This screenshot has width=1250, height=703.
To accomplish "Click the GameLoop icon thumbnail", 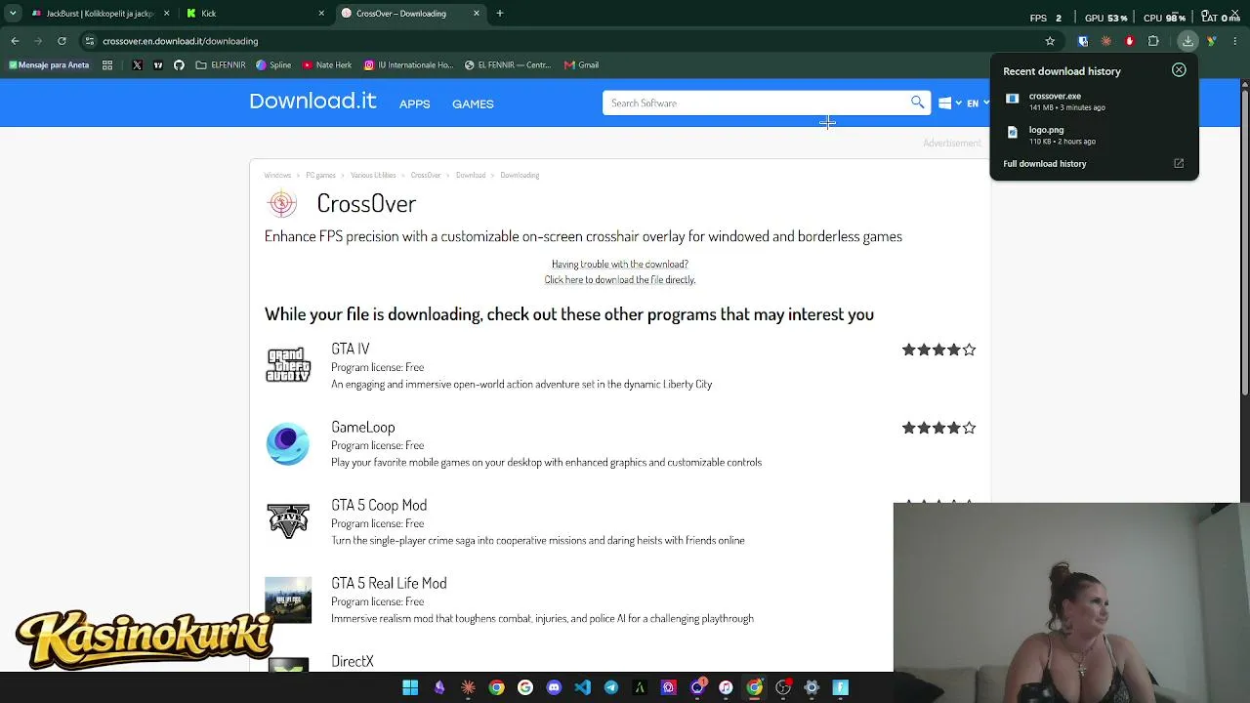I will [288, 443].
